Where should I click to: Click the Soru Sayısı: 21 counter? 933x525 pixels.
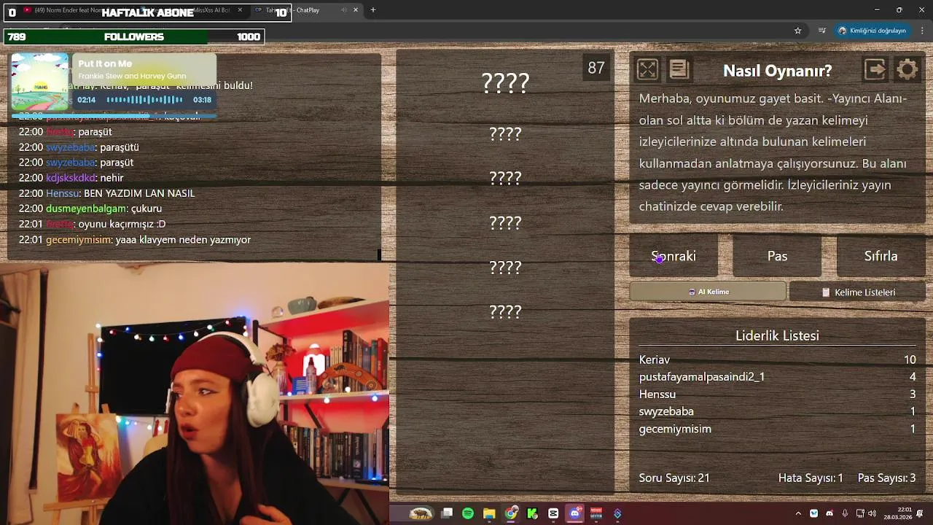click(674, 478)
